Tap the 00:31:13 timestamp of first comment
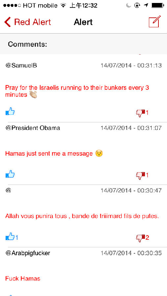 pos(150,65)
